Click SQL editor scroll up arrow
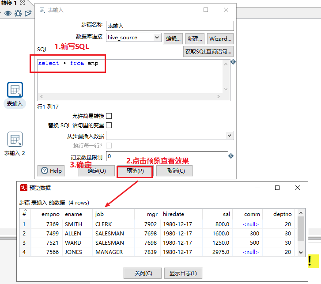 click(x=226, y=64)
